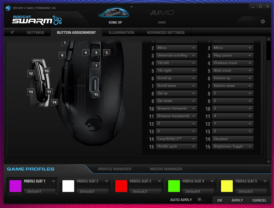Open the Scroll down dropdown for button 7
The height and width of the screenshot is (208, 274).
[x=176, y=86]
